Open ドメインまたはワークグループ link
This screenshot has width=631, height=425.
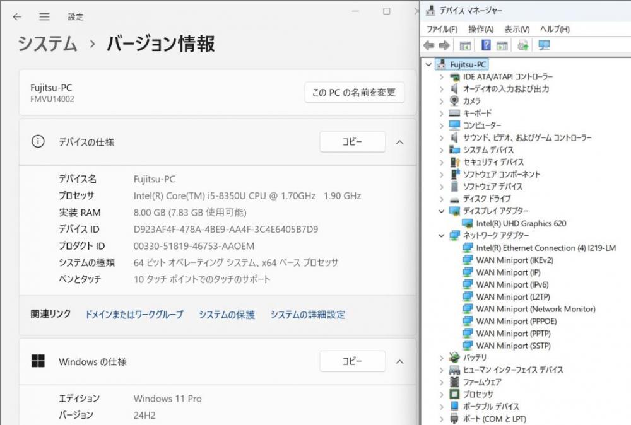[x=134, y=315]
